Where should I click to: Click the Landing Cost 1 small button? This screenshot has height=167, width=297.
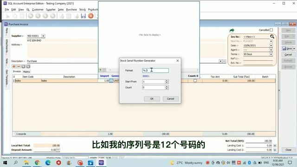click(x=275, y=146)
